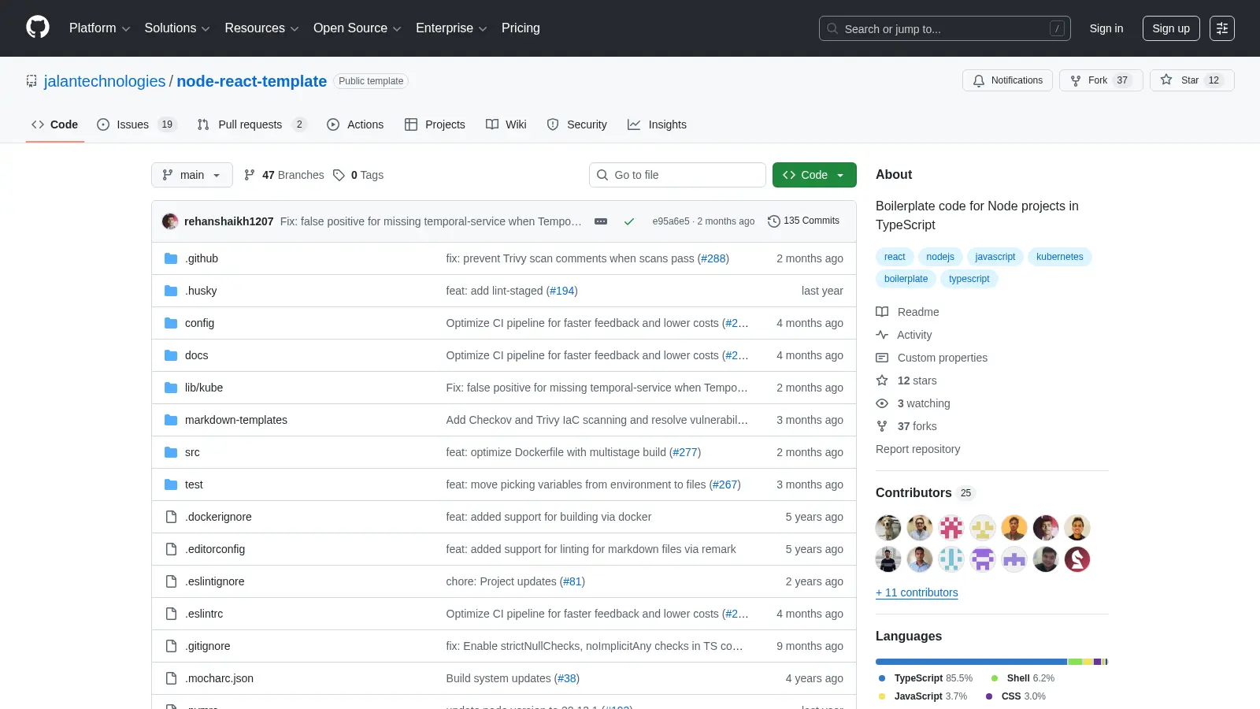Image resolution: width=1260 pixels, height=709 pixels.
Task: View the 37 forks list
Action: [x=906, y=426]
